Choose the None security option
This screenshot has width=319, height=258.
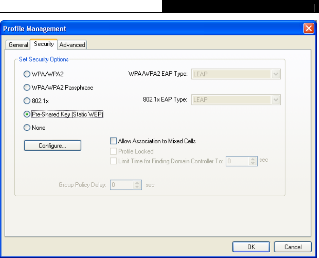click(x=27, y=128)
